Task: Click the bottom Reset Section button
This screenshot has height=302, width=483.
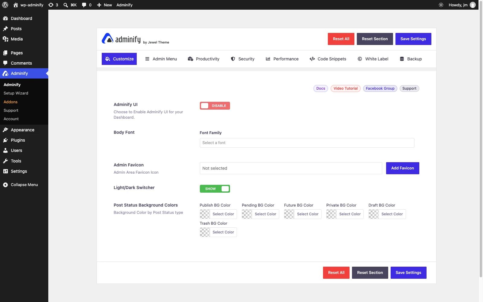Action: point(370,273)
